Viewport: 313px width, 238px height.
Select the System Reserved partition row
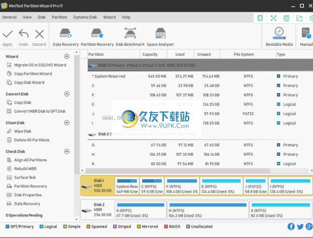[200, 76]
